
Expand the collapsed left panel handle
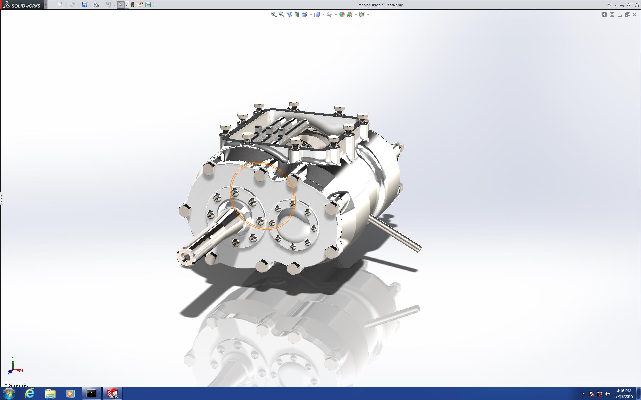tap(2, 198)
